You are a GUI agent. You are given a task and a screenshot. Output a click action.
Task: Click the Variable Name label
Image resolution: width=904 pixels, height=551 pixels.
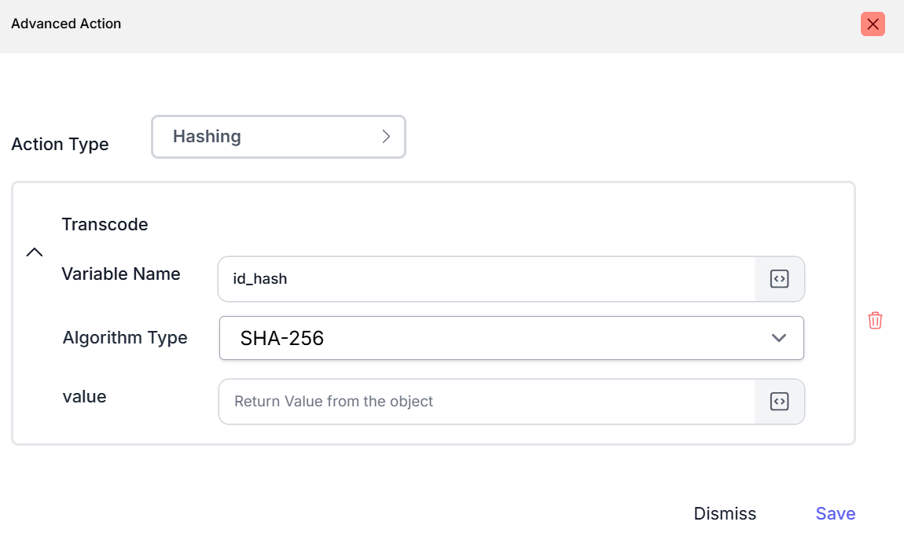[x=121, y=274]
